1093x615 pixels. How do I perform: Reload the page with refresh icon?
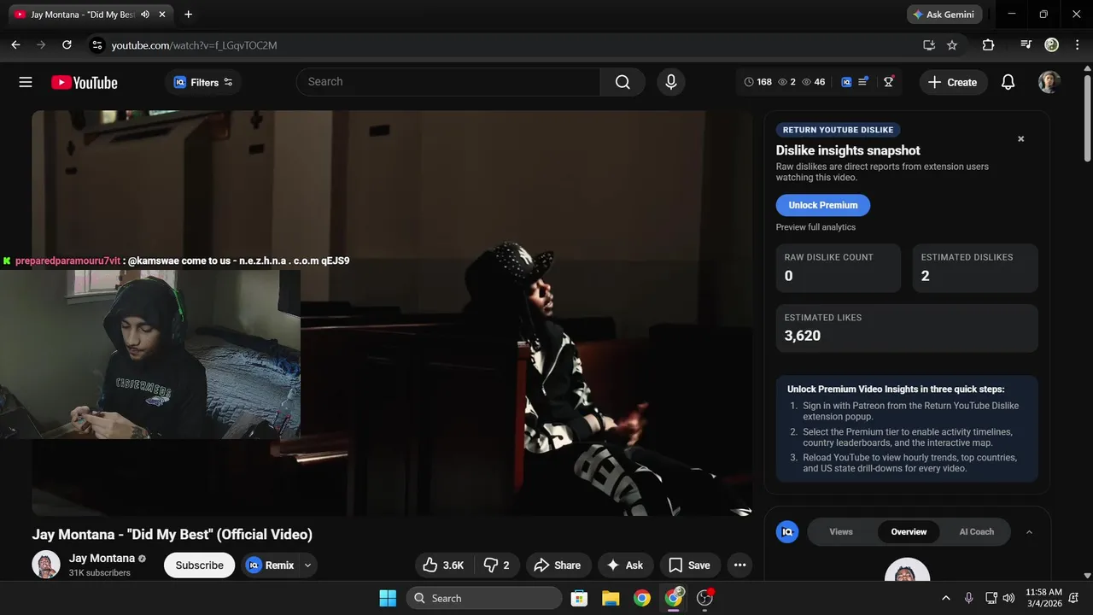[x=67, y=44]
